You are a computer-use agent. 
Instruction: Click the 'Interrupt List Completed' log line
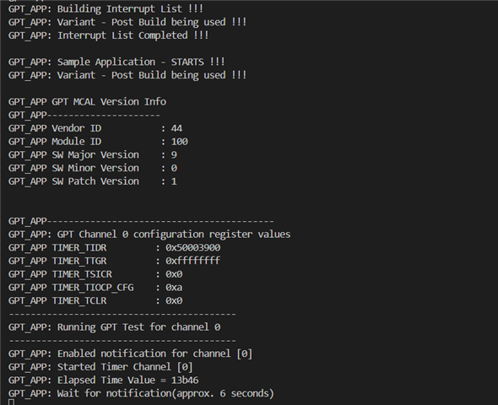coord(108,35)
